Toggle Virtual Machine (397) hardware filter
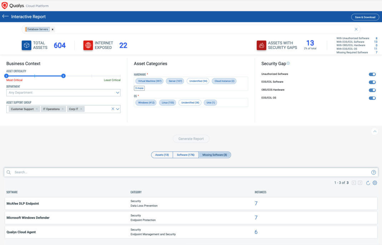This screenshot has width=382, height=245. point(150,81)
